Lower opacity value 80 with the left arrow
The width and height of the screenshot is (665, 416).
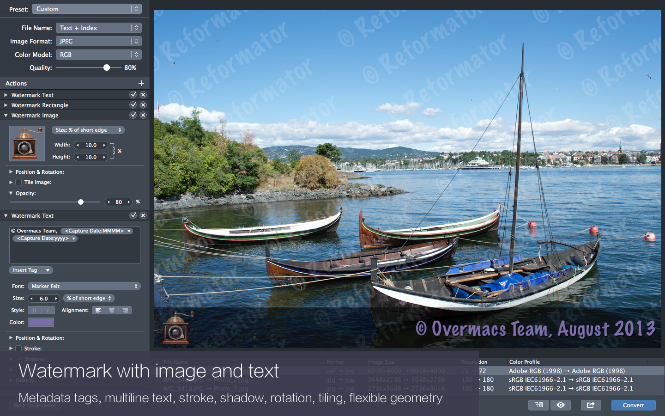pos(109,202)
